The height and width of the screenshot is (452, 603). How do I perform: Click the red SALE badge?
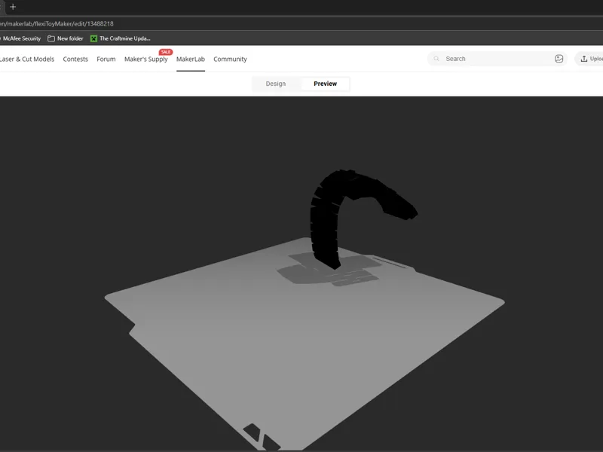tap(166, 52)
